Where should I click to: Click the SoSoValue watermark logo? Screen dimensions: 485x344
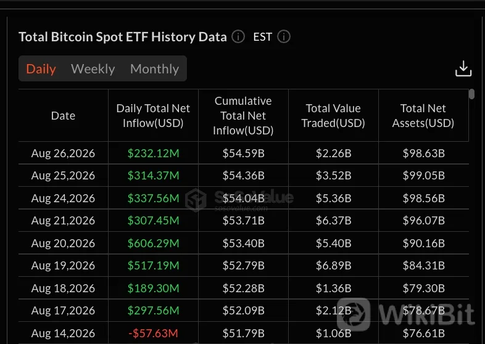(196, 200)
